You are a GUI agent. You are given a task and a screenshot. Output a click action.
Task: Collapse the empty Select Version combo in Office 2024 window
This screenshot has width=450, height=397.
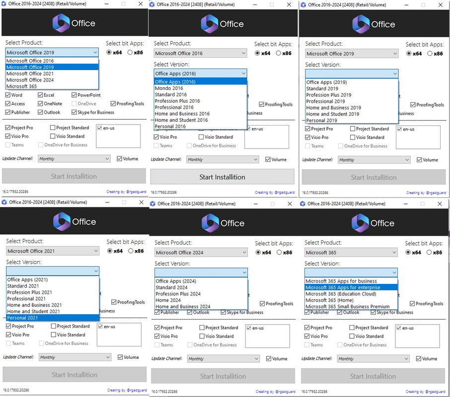point(201,272)
